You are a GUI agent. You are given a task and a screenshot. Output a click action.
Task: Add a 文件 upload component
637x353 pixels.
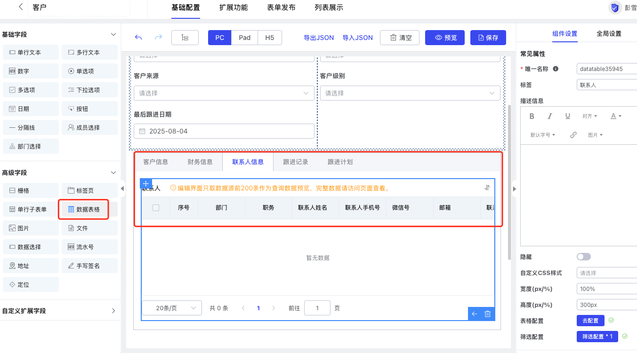89,228
